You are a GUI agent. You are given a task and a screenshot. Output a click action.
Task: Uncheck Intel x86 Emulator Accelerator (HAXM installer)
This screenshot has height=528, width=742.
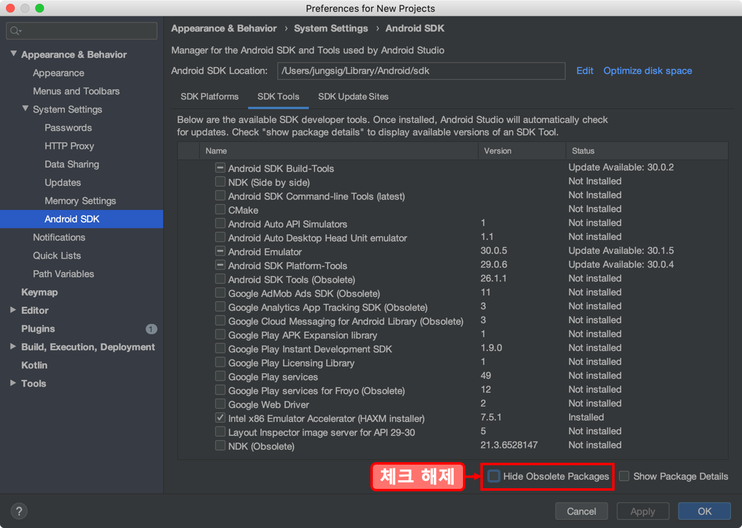point(220,418)
